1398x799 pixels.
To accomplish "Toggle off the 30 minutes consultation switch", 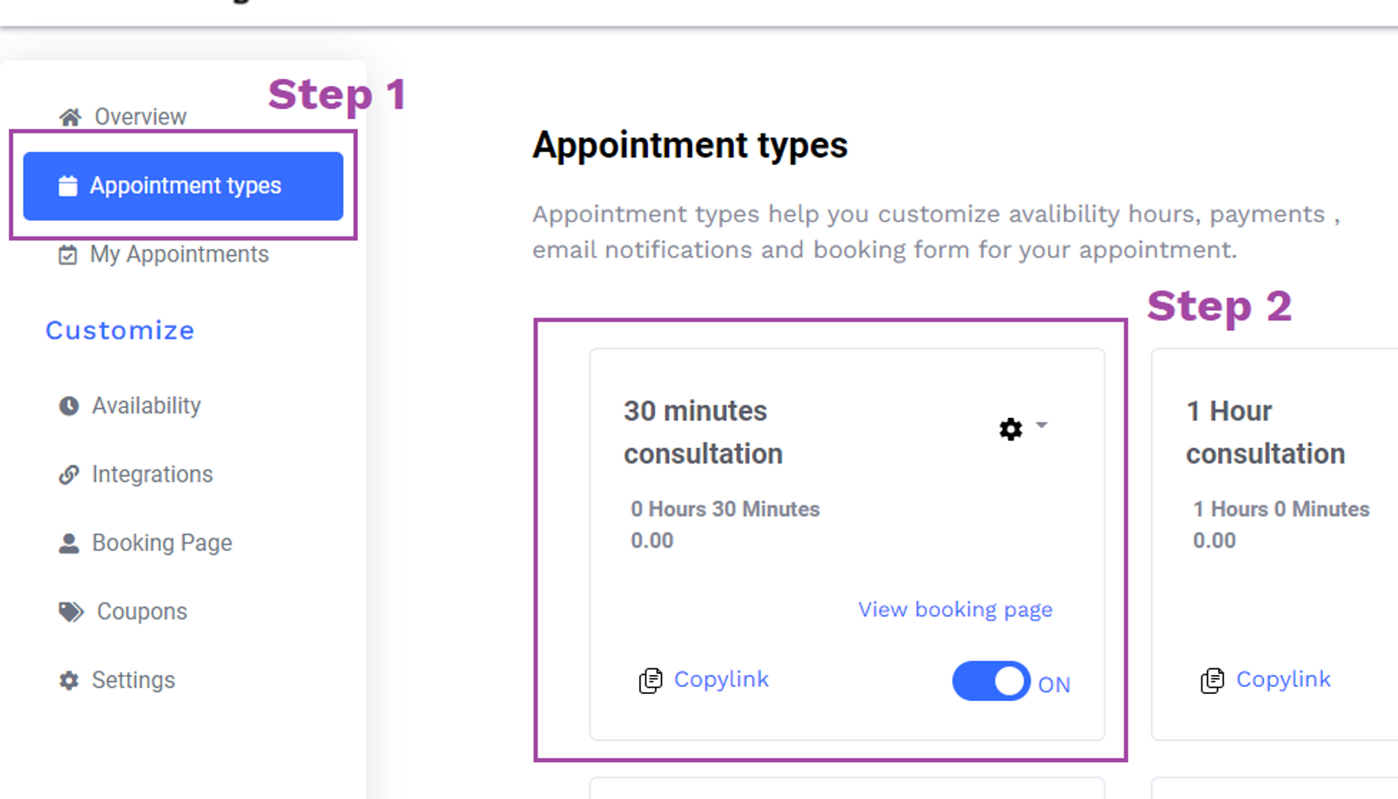I will point(991,681).
